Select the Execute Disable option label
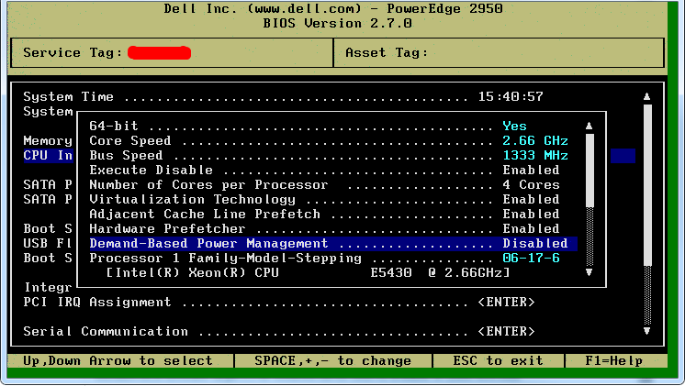The width and height of the screenshot is (685, 386). (x=152, y=171)
